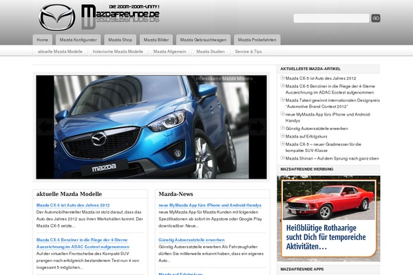Open headline 'Mazda CX-5 Benziner in die Riege' under aktuelle Mazda Modelle
Screen dimensions: 413x275
click(83, 243)
